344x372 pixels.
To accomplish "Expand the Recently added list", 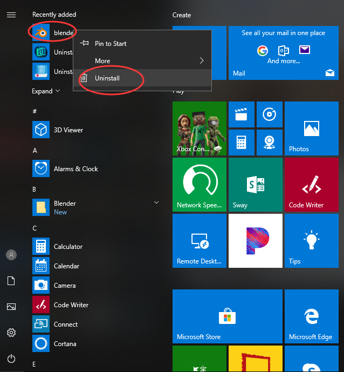I will coord(46,91).
